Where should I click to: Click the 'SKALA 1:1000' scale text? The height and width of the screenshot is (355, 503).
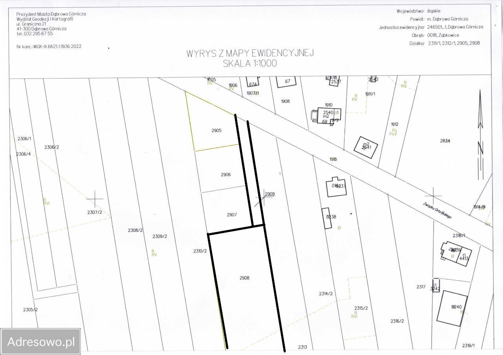coord(250,64)
